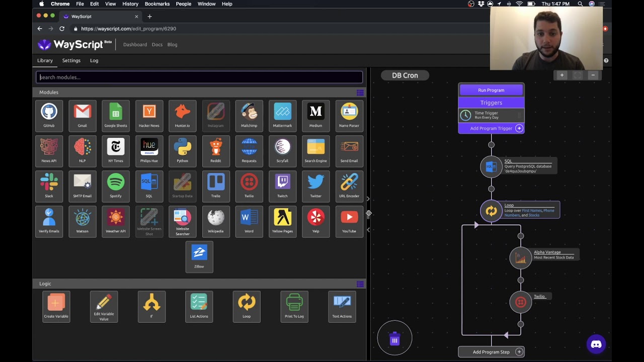Viewport: 644px width, 362px height.
Task: Select the Search Engine module
Action: (x=315, y=151)
